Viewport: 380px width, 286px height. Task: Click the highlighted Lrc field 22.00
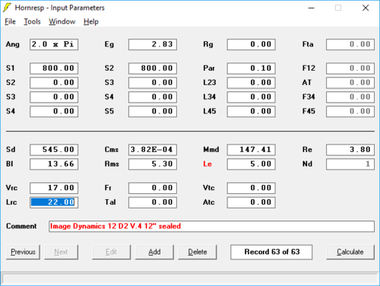[54, 202]
